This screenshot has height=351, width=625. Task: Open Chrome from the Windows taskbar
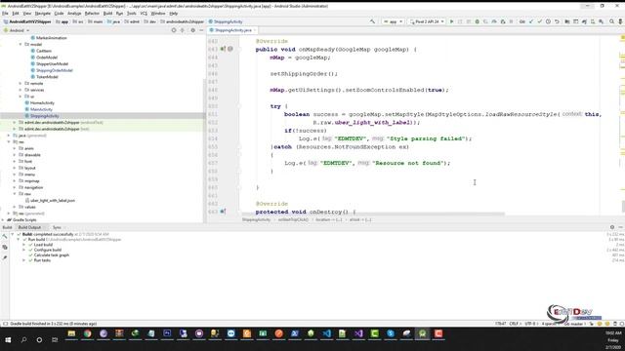coord(87,333)
